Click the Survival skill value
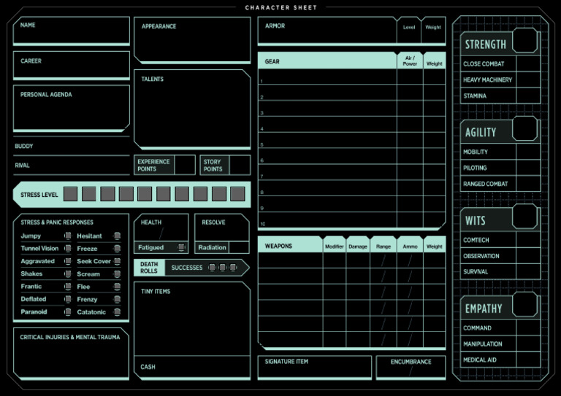 coord(528,271)
